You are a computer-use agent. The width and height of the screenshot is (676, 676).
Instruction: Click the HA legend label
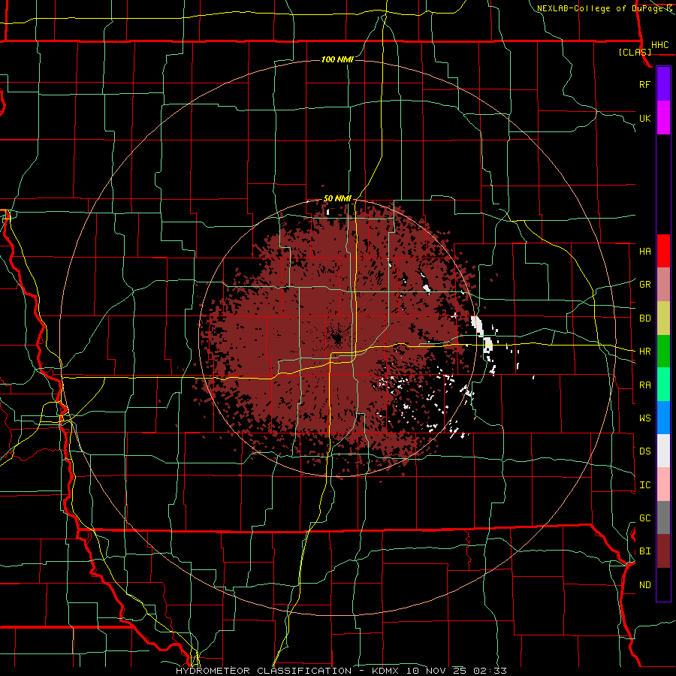[x=644, y=251]
